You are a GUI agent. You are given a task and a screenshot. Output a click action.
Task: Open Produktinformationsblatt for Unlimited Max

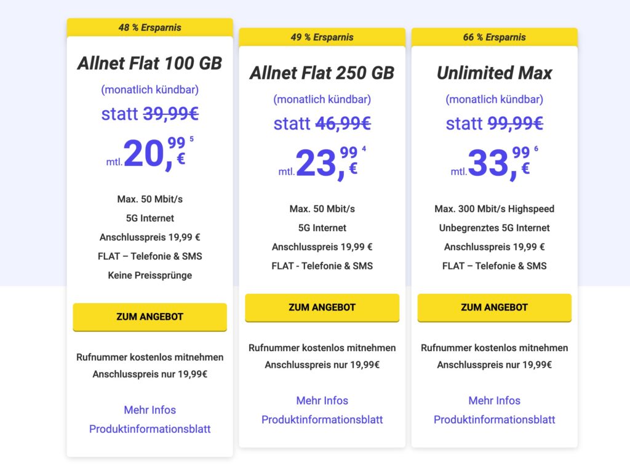(494, 420)
